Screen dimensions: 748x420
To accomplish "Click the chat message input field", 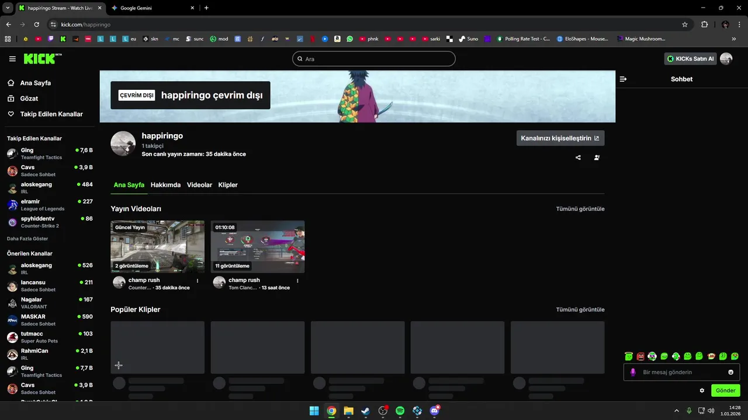I will [x=681, y=372].
